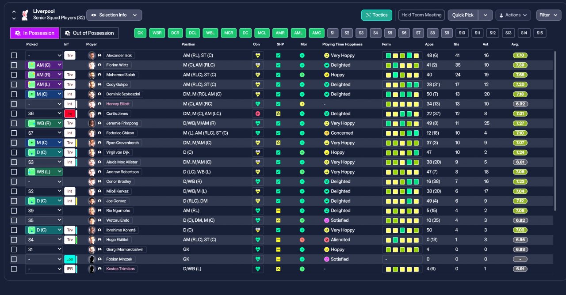Select the GK position slot

pyautogui.click(x=141, y=33)
